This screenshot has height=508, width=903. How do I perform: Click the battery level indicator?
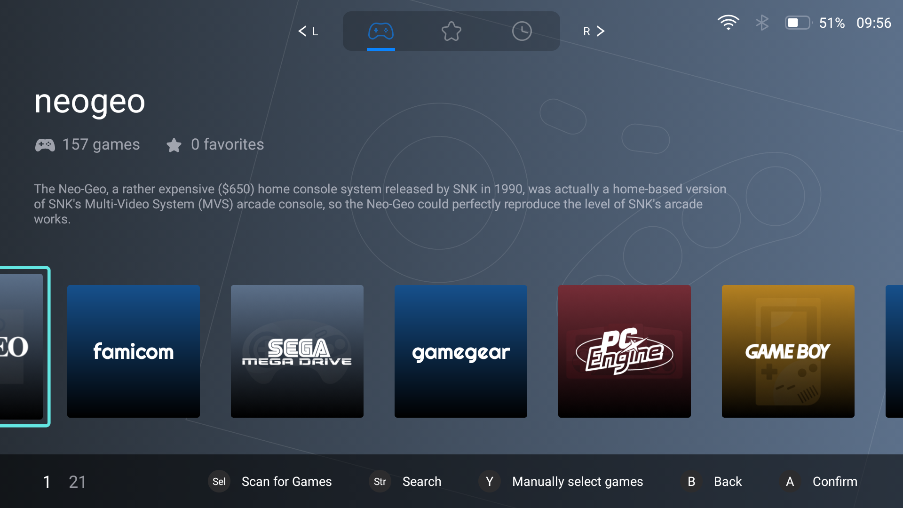click(798, 23)
